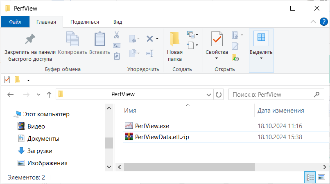Switch to Details view in the status bar
330x184 pixels.
(x=310, y=177)
